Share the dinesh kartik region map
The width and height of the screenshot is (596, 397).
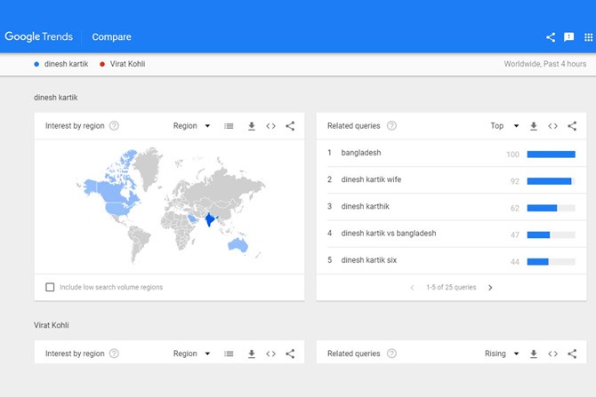[x=290, y=126]
